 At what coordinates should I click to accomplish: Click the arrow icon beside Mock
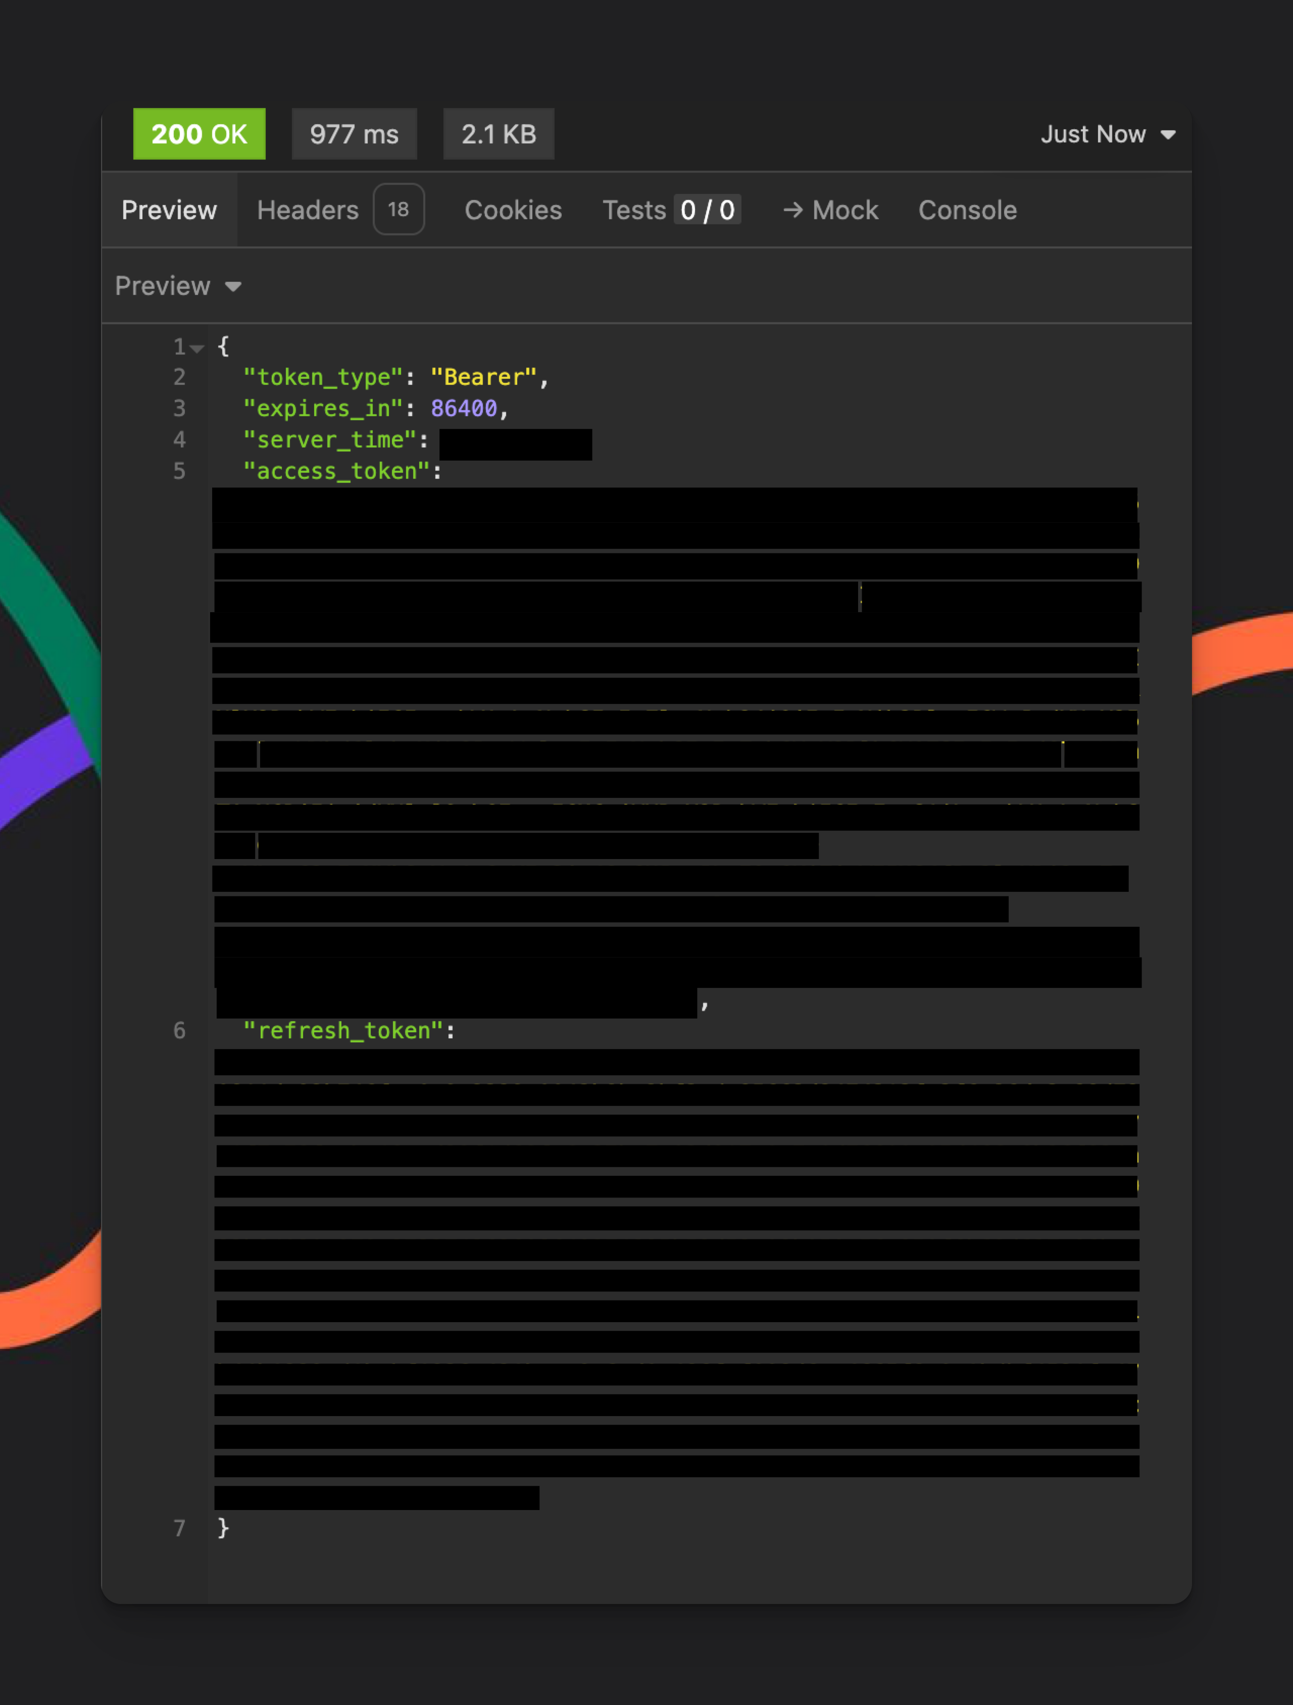tap(792, 210)
